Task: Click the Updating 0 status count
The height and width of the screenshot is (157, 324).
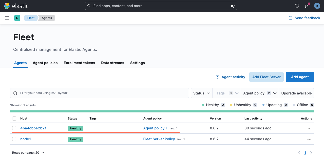Action: point(275,105)
